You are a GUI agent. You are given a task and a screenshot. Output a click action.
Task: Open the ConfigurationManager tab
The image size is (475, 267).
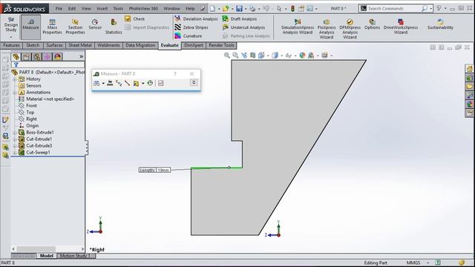pyautogui.click(x=37, y=56)
